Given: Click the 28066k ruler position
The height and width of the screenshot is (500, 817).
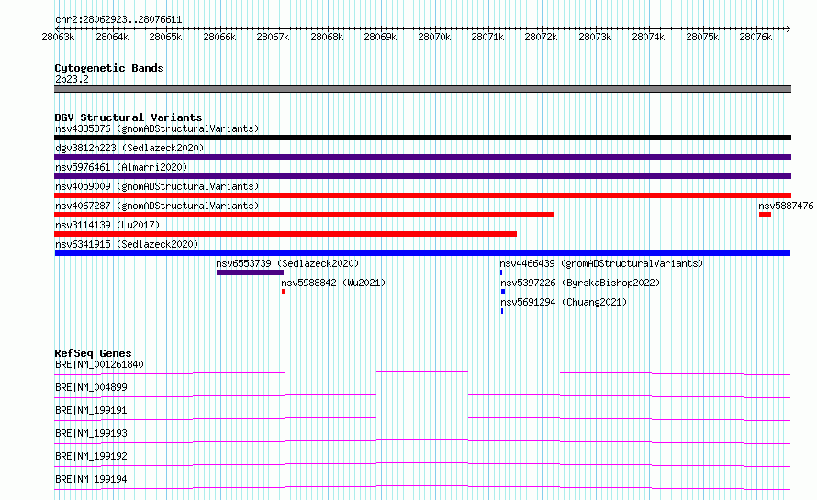Looking at the screenshot, I should (x=219, y=37).
